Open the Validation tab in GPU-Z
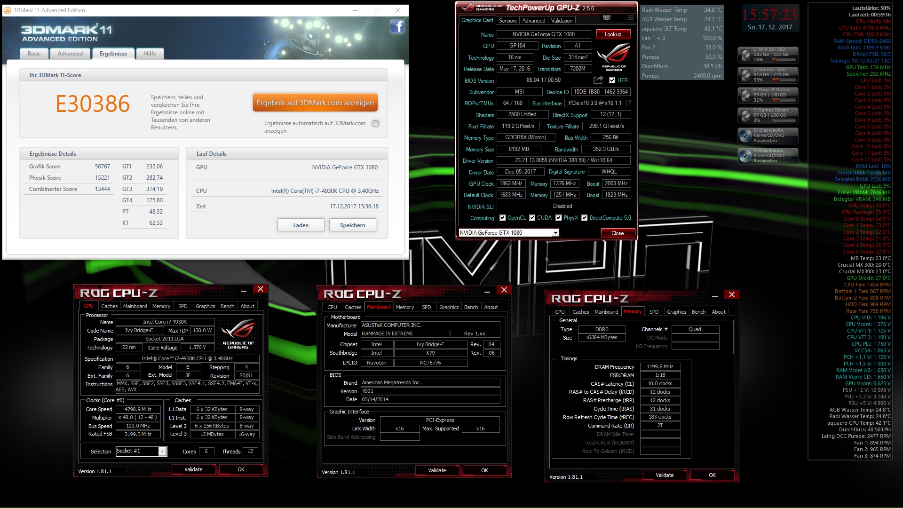This screenshot has height=508, width=903. (x=562, y=21)
